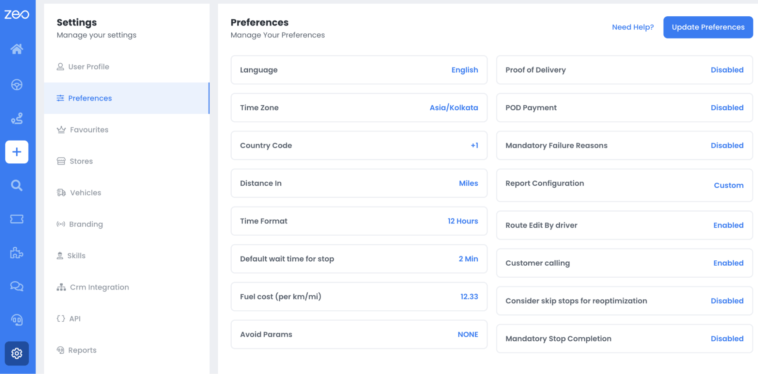Toggle Proof of Delivery Disabled
Image resolution: width=758 pixels, height=374 pixels.
[727, 70]
